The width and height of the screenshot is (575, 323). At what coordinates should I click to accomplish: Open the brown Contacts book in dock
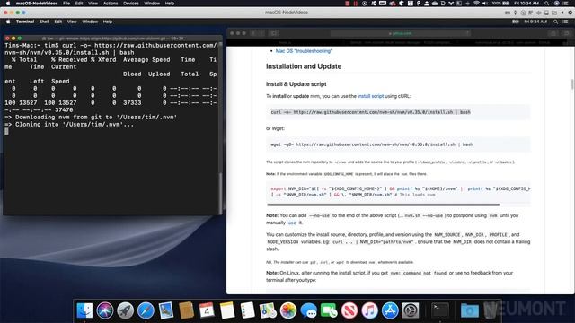[x=186, y=310]
